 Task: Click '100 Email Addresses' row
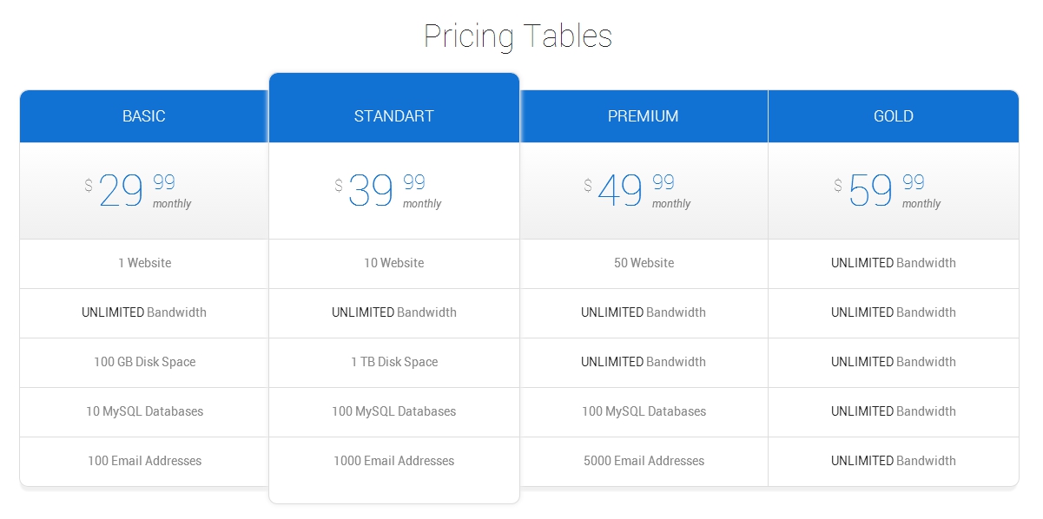(x=144, y=462)
